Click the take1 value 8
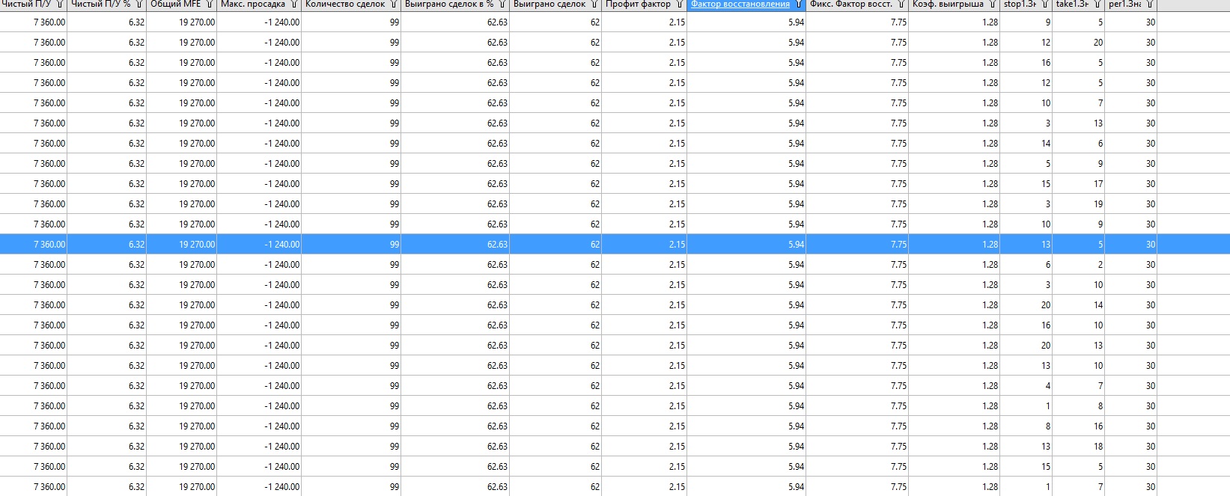Viewport: 1230px width, 496px height. pos(1100,406)
